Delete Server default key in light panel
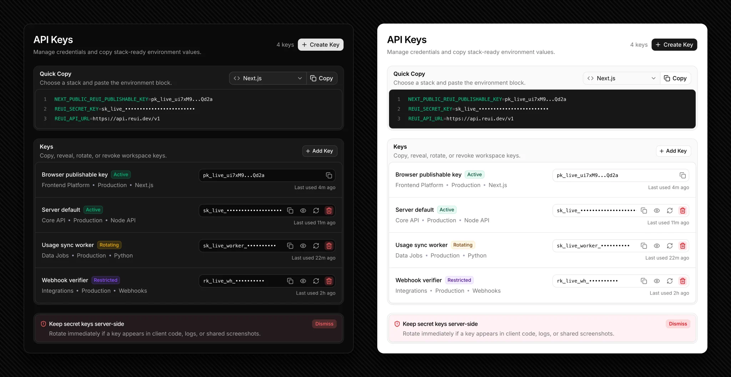 click(682, 211)
